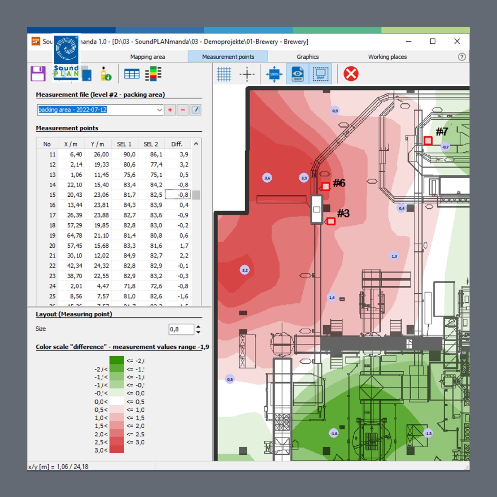Click measurement point bubble 3,9

(x=304, y=178)
